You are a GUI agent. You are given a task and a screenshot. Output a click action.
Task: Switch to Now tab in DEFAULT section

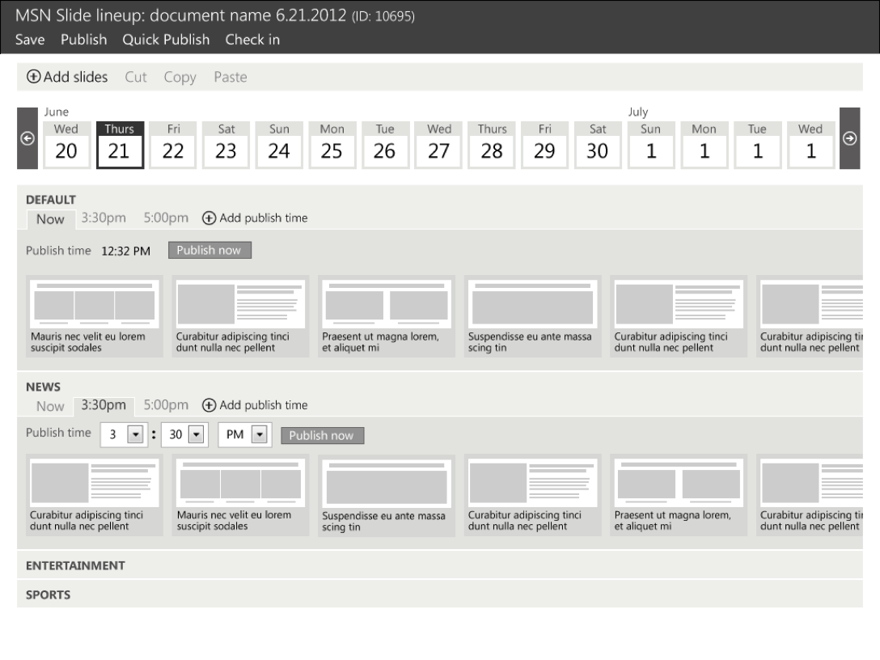[x=50, y=219]
